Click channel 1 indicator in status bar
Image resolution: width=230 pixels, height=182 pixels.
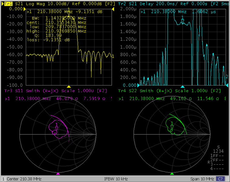point(3,179)
